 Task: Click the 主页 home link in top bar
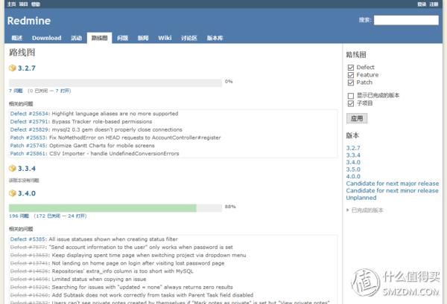coord(11,4)
